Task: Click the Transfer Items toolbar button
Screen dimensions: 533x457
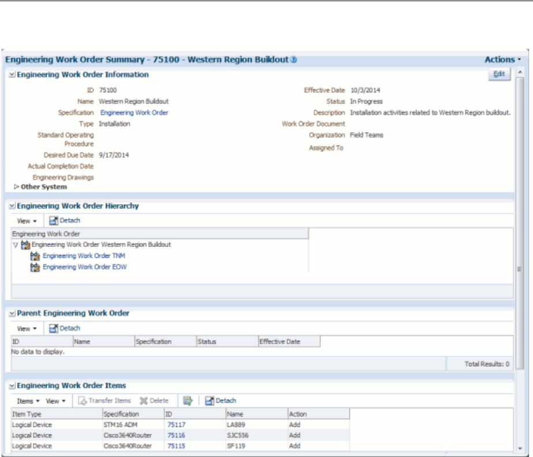Action: [x=104, y=400]
